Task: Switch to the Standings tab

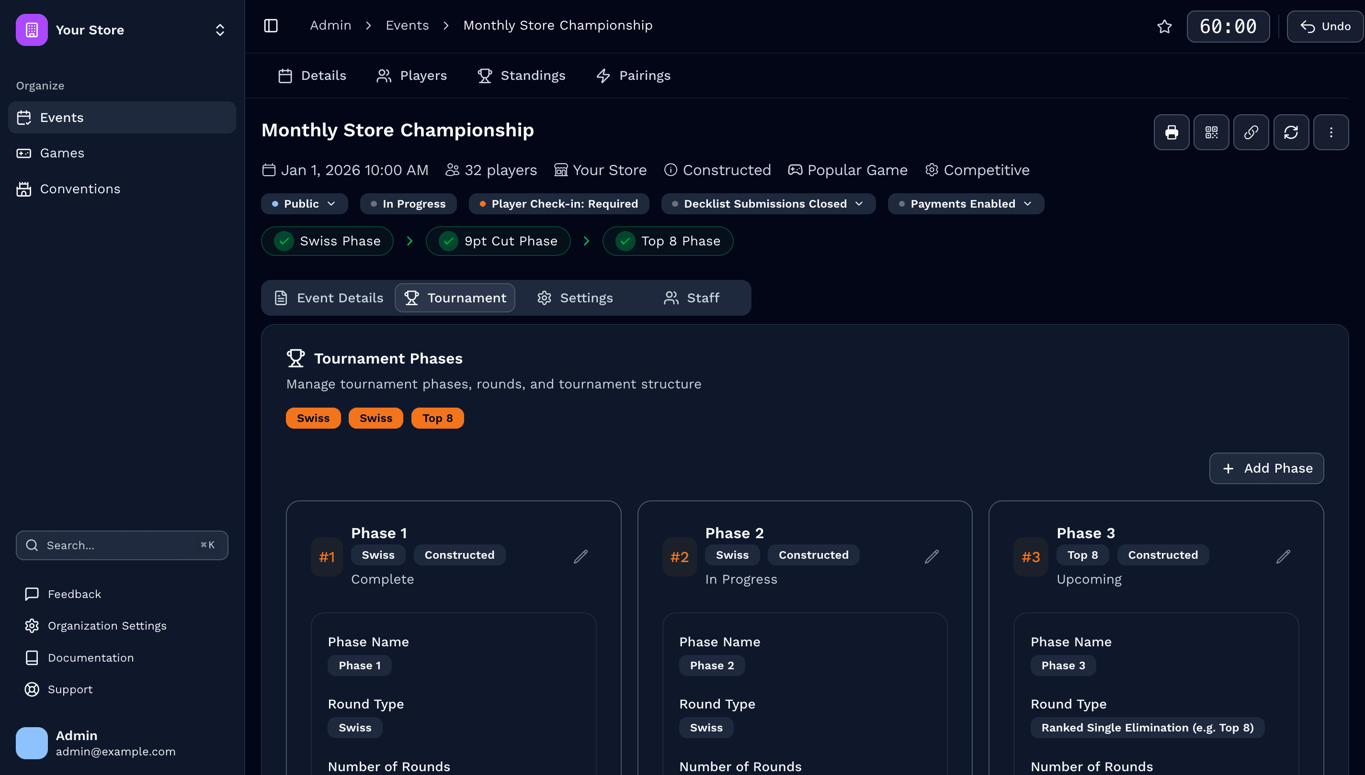Action: point(522,76)
